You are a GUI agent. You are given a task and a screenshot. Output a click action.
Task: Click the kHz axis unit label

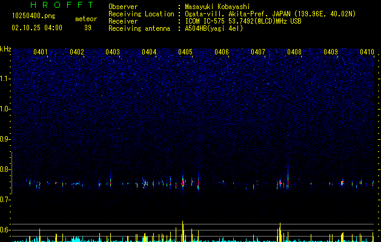5,49
